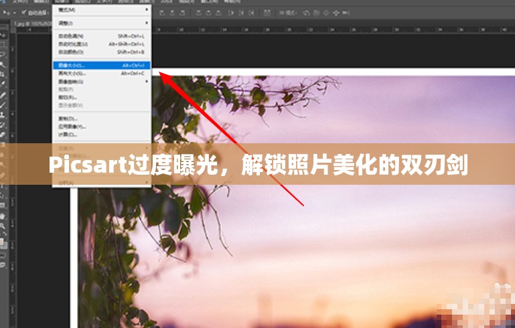Click 3D roll mode icon
The width and height of the screenshot is (515, 328).
[316, 13]
